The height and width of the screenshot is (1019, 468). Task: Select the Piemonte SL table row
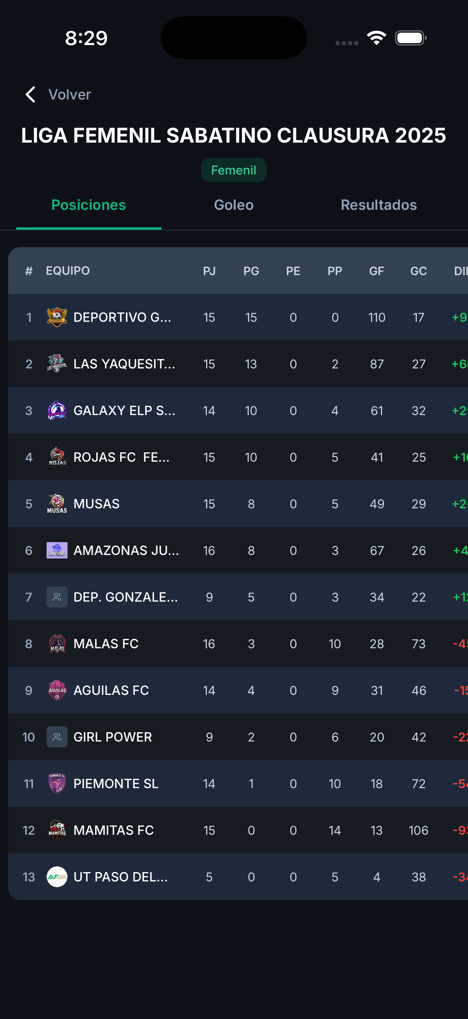[234, 783]
